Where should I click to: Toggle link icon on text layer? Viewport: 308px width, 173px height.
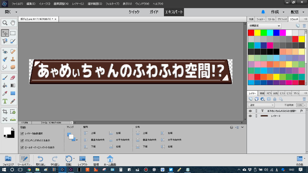[x=256, y=111]
